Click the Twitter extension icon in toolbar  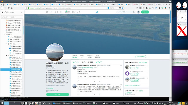(156, 8)
